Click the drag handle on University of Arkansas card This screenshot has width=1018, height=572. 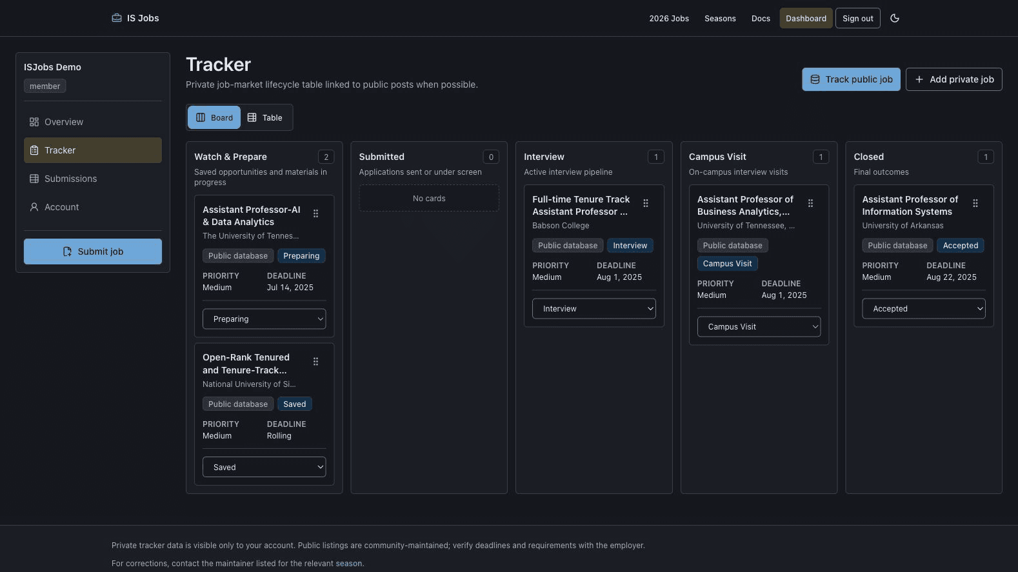[x=975, y=203]
